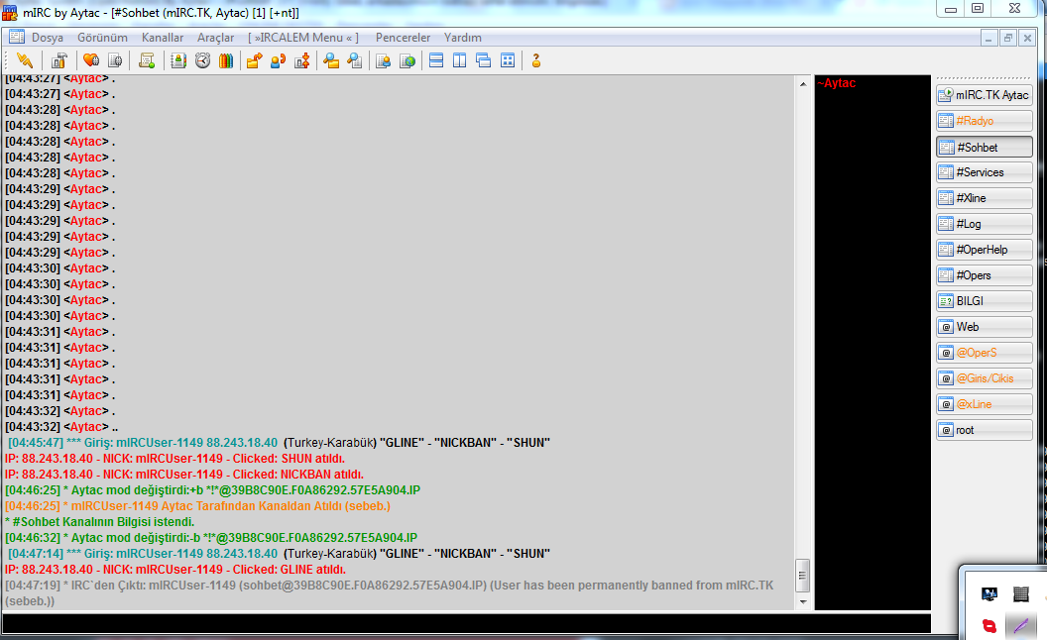Click "GLINE" in the 04:45:47 Giriş line
The image size is (1047, 640).
[402, 443]
